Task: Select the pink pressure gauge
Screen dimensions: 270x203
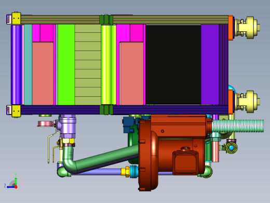Action: pos(45,124)
